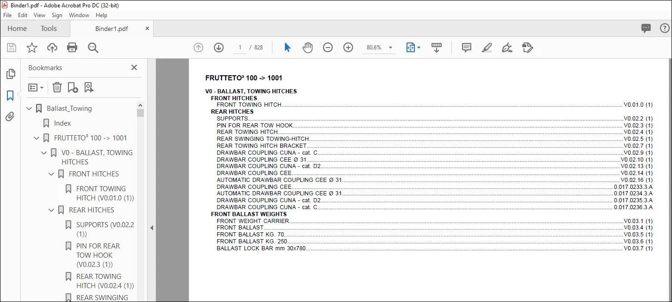Click the Save file icon
The height and width of the screenshot is (302, 672).
pos(12,48)
